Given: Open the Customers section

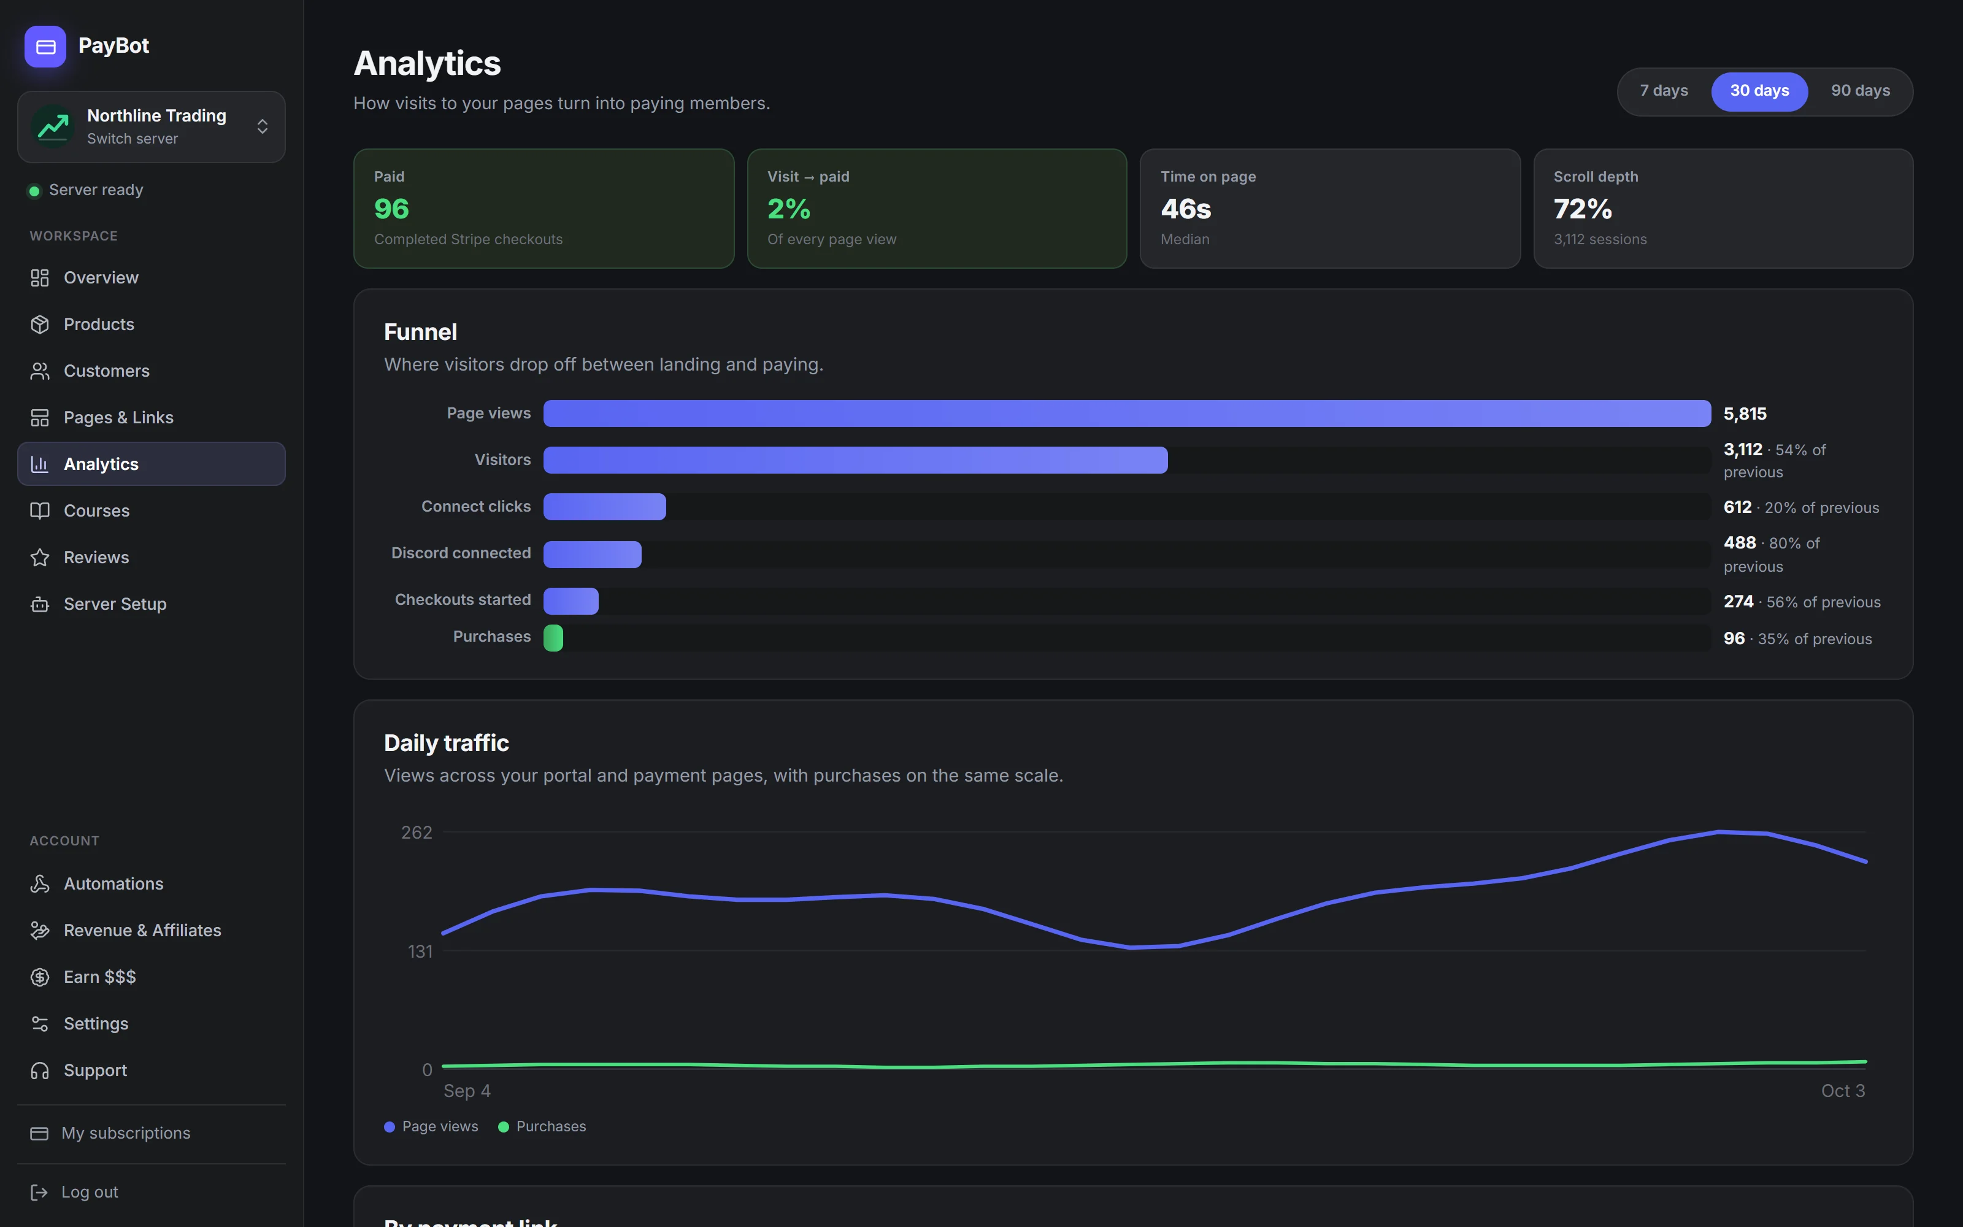Looking at the screenshot, I should click(x=151, y=372).
